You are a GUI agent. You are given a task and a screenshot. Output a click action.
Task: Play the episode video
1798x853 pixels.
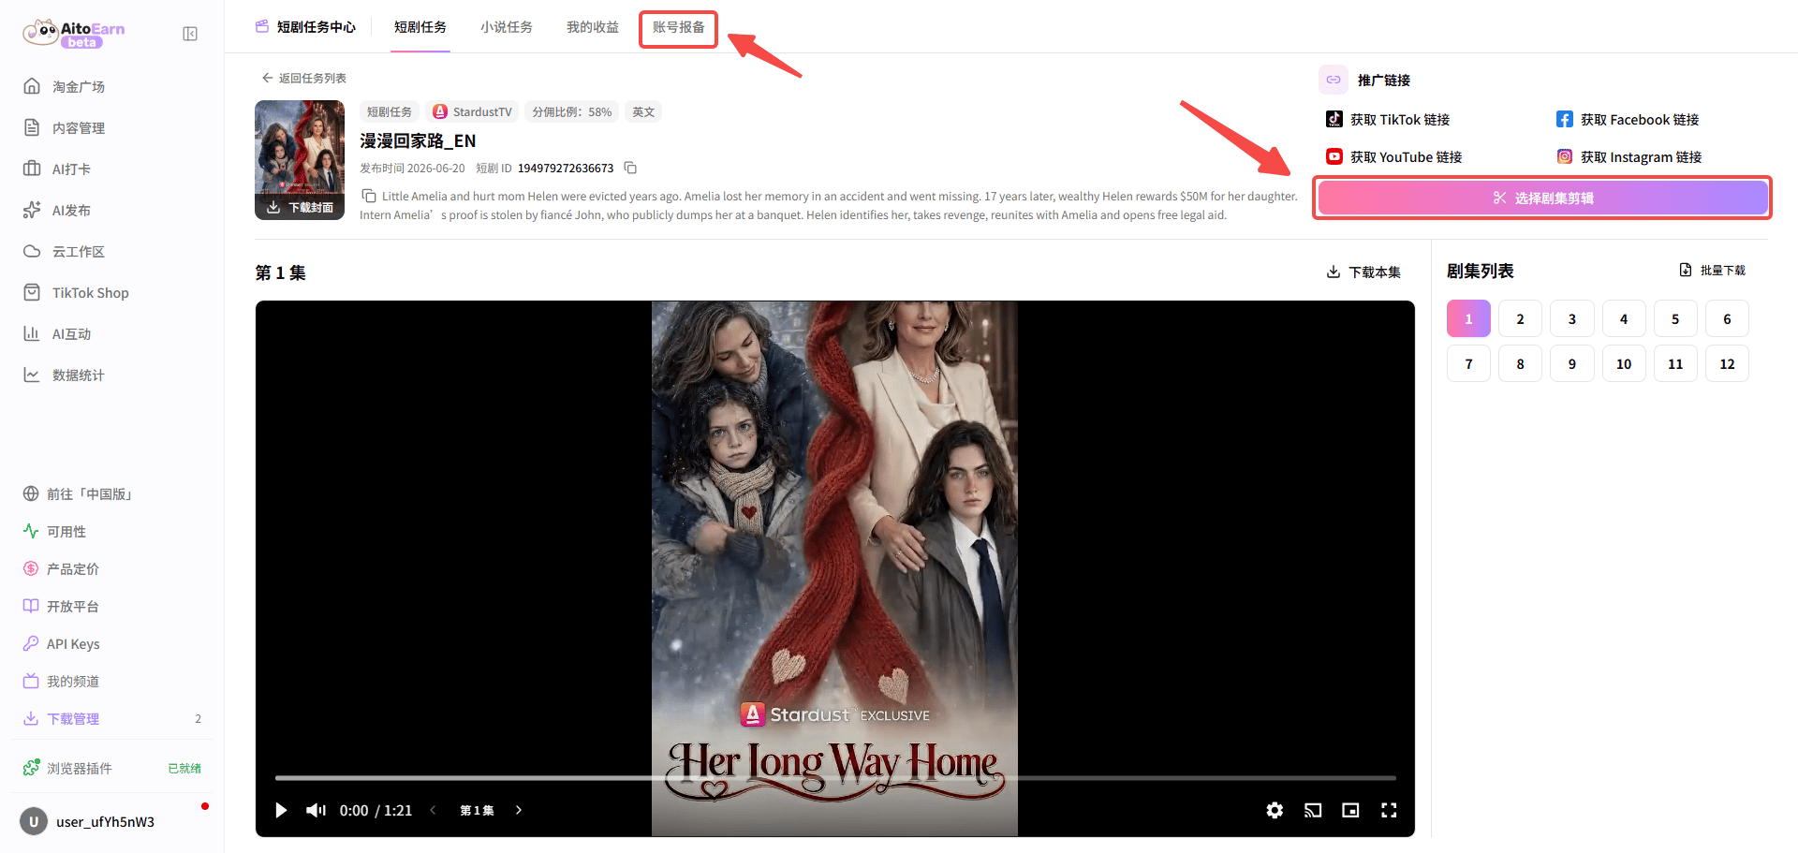281,810
